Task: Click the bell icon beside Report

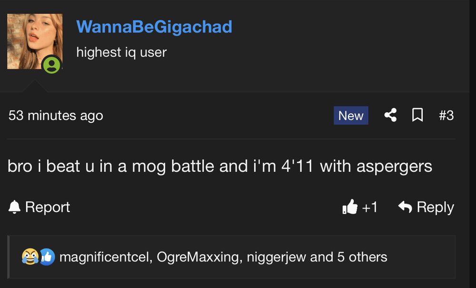Action: point(15,207)
